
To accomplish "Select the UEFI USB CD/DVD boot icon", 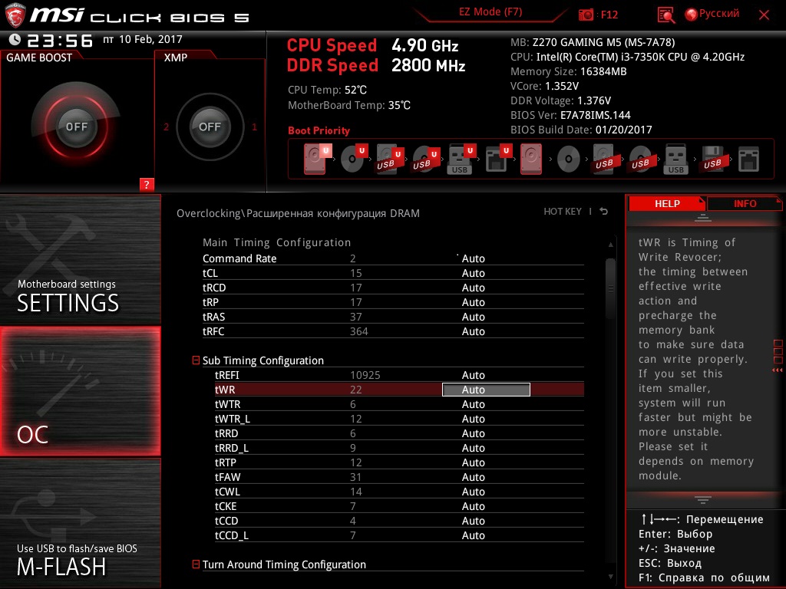I will point(425,159).
